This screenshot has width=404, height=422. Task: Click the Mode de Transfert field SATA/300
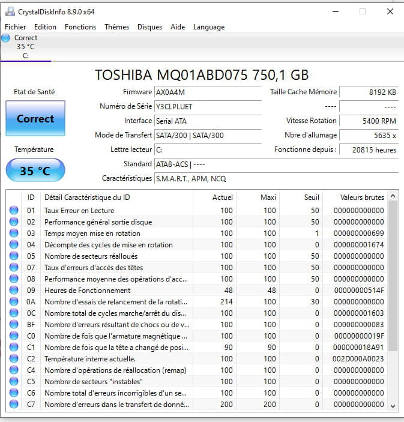(x=208, y=136)
